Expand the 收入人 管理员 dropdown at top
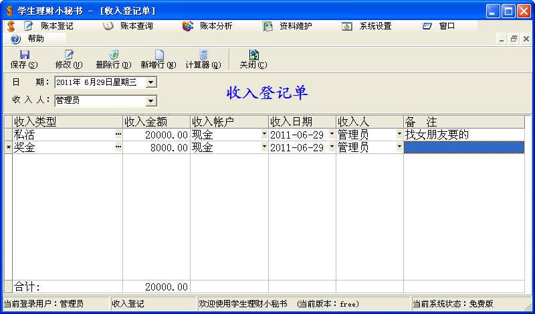This screenshot has width=535, height=314. tap(151, 101)
